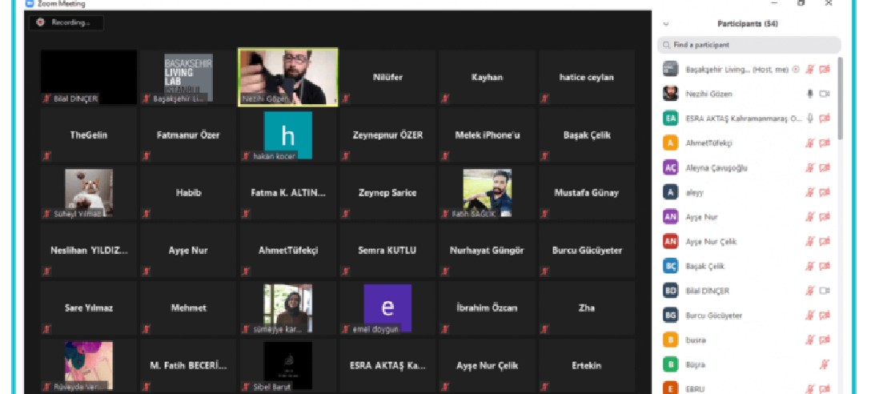Click the muted mic icon on Nilüfer's tile
The height and width of the screenshot is (394, 871).
pos(346,98)
